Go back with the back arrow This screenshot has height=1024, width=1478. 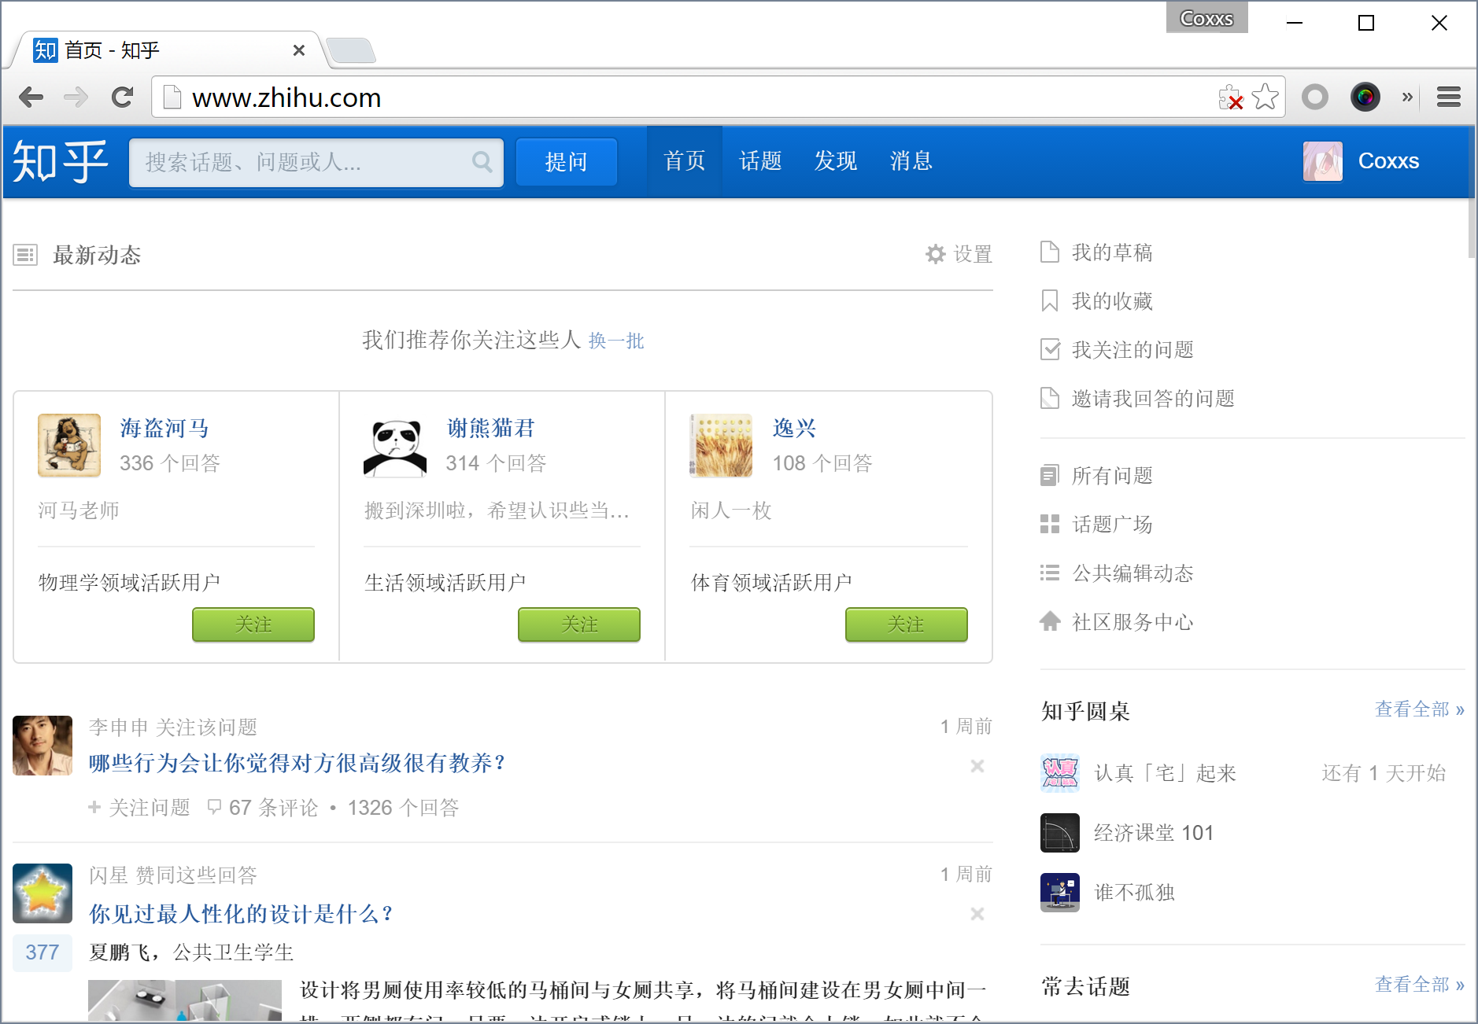[x=31, y=98]
